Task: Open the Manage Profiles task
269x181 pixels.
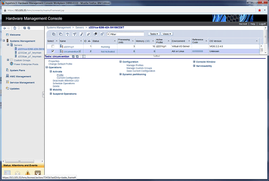Action: click(135, 65)
